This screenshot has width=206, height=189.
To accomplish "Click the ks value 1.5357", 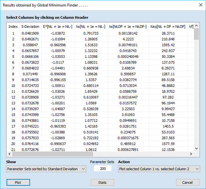I will (x=91, y=80).
